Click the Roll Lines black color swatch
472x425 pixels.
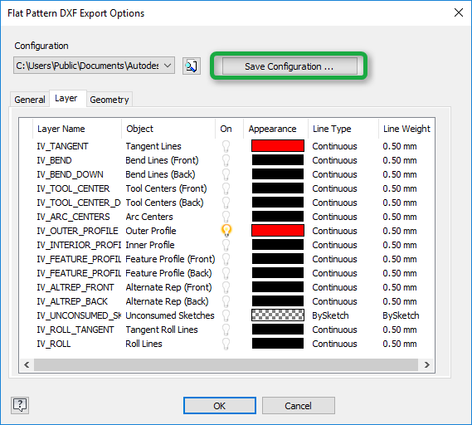tap(278, 344)
